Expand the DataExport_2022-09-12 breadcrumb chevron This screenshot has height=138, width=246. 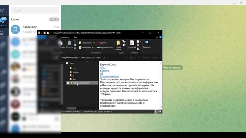[x=107, y=58]
